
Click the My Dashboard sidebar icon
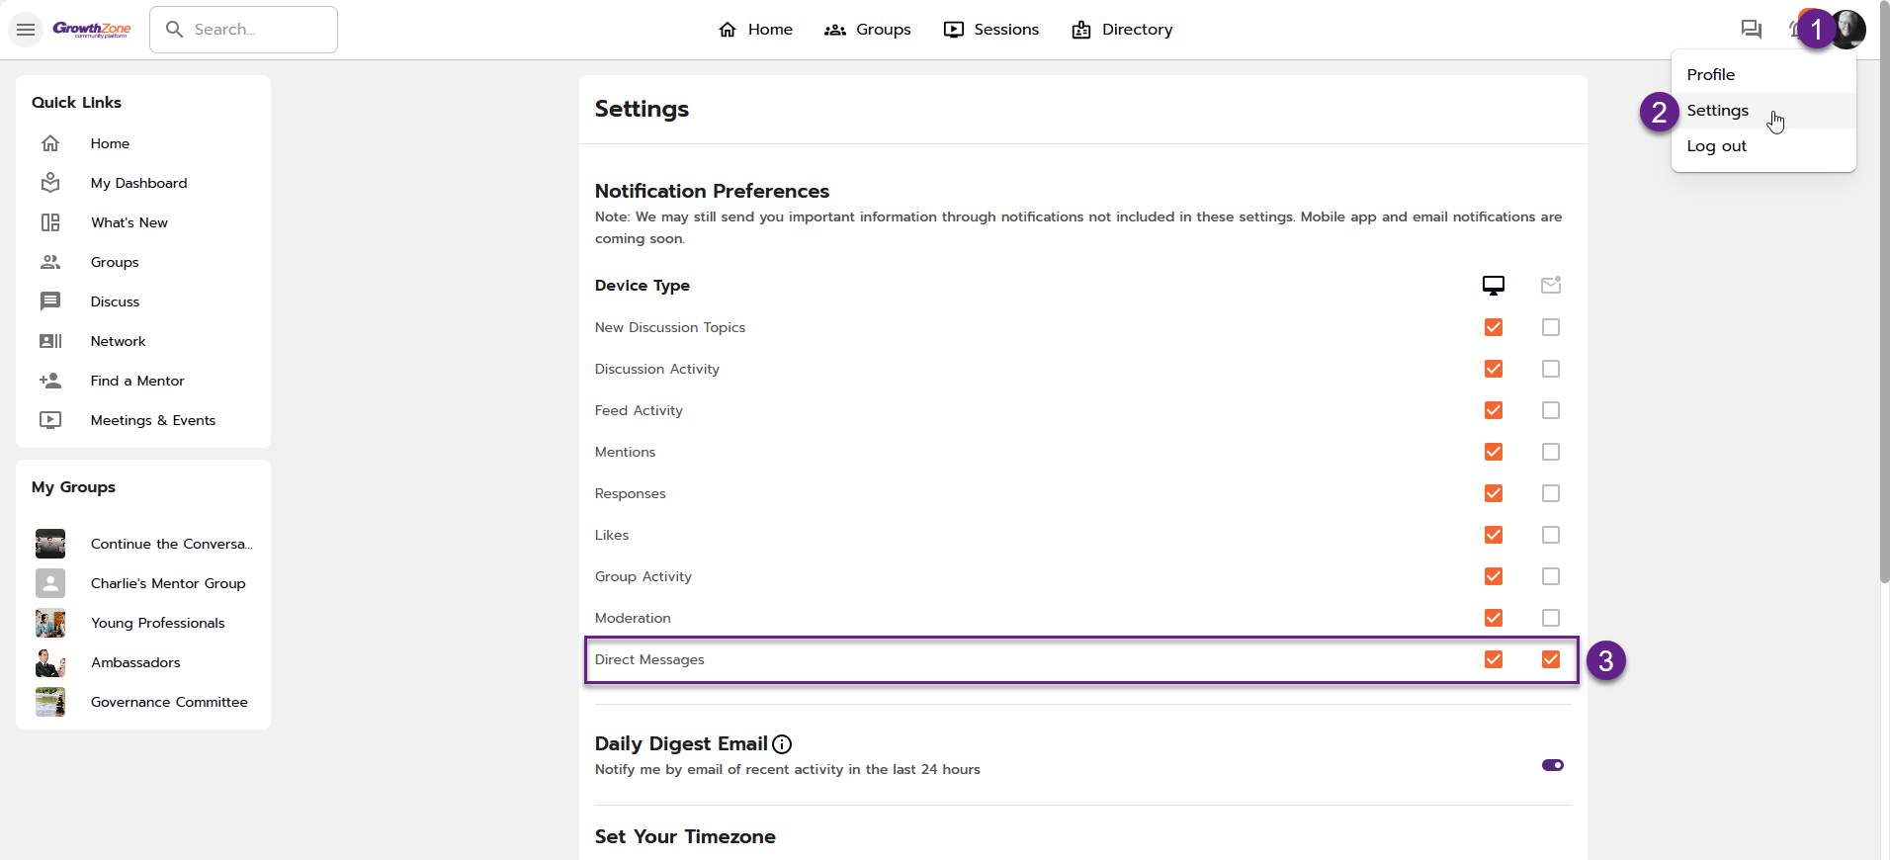point(50,183)
